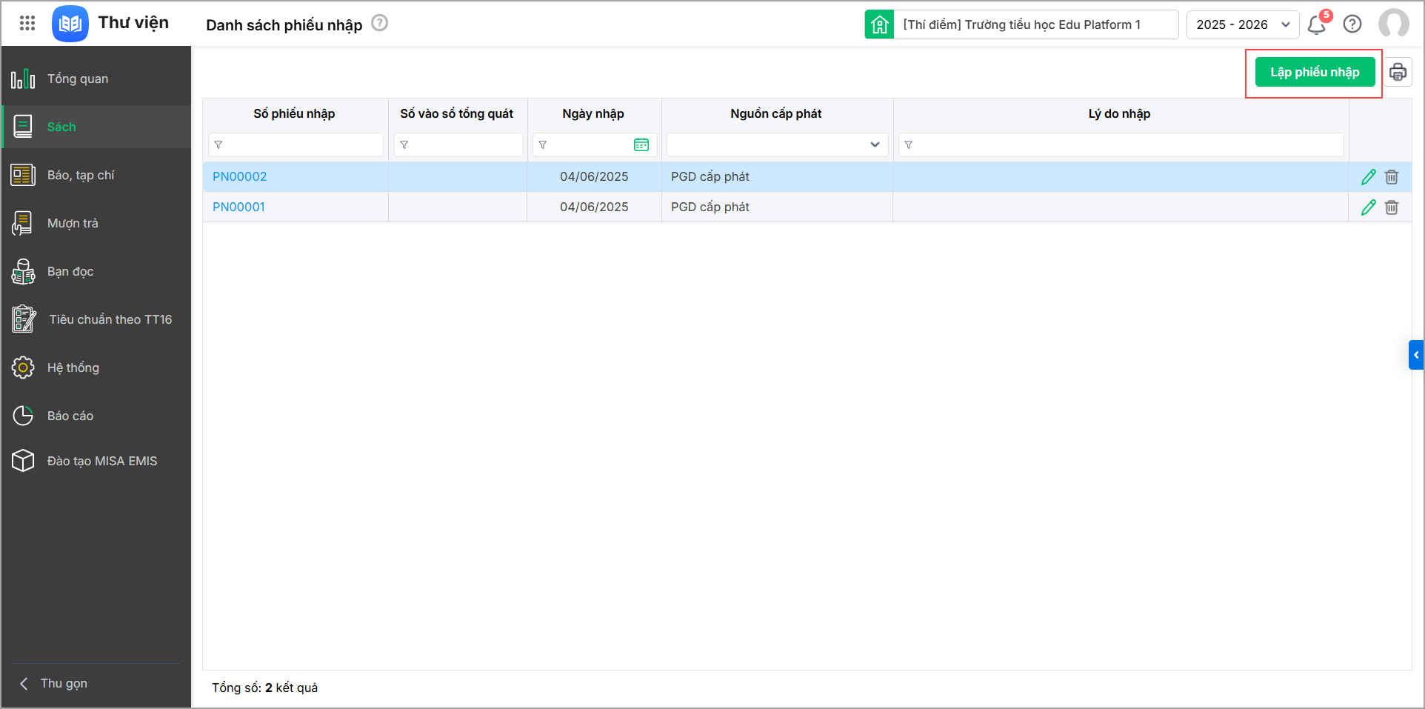Open Đào tạo MISA EMIS in sidebar
Screen dimensions: 1425x709
[96, 461]
